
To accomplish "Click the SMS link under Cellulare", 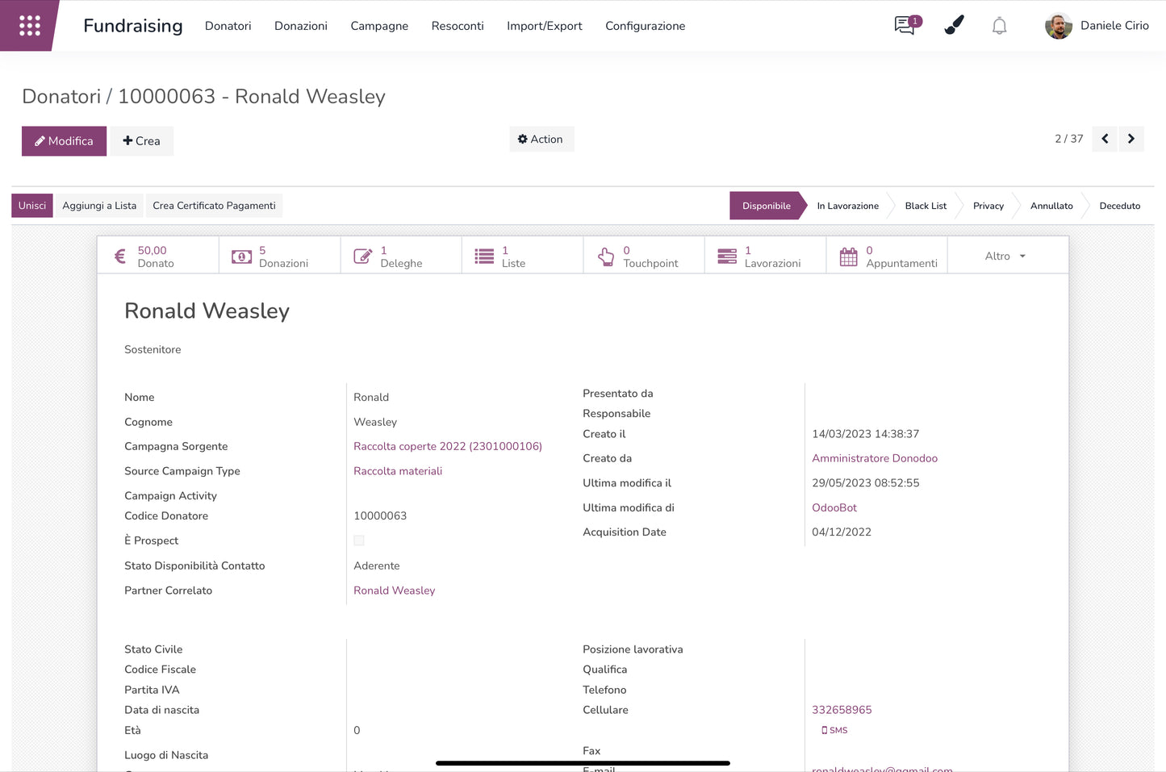I will (x=835, y=730).
